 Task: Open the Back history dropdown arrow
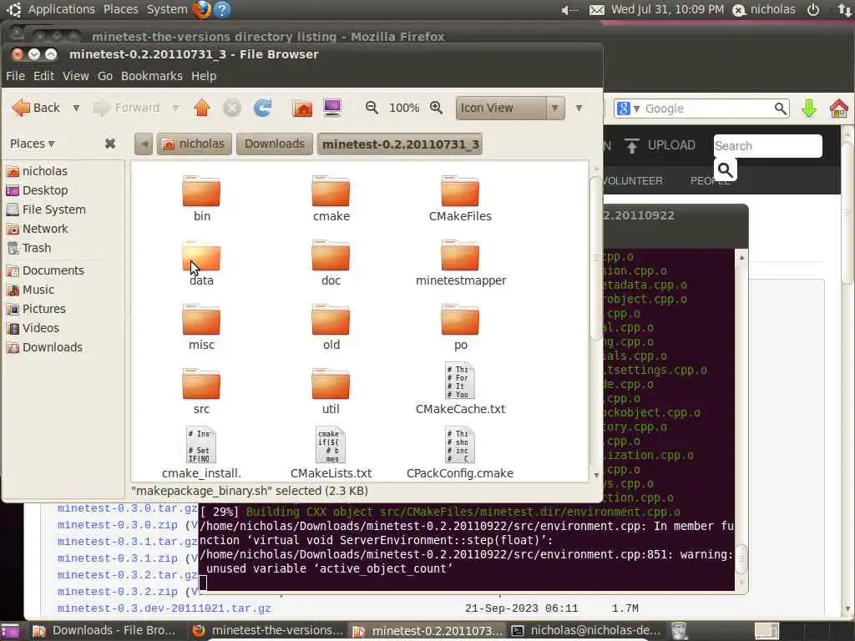coord(76,108)
